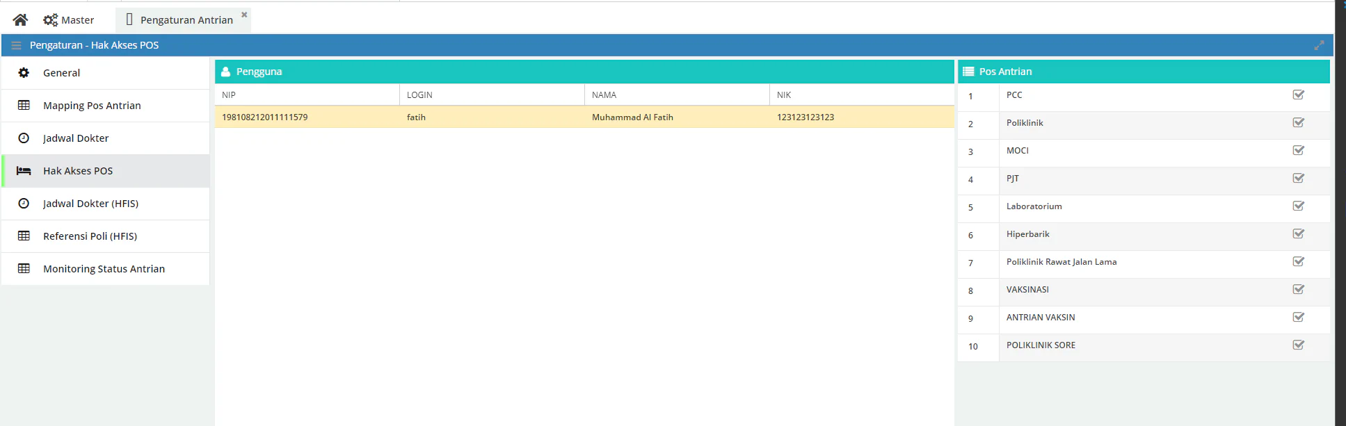1346x426 pixels.
Task: Open Mapping Pos Antrian
Action: pos(106,106)
